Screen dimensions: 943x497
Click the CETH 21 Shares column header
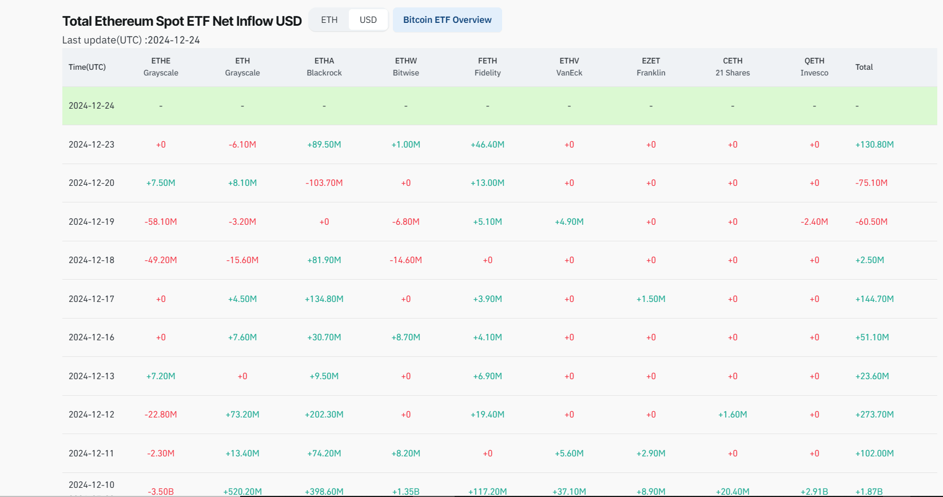733,67
